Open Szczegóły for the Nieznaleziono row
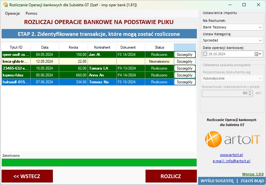 click(x=185, y=61)
